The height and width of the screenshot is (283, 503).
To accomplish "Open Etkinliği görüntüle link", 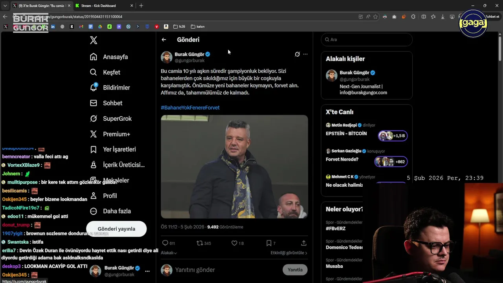I will tap(289, 253).
